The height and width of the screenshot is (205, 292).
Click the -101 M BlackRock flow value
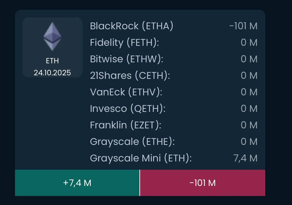pyautogui.click(x=243, y=26)
